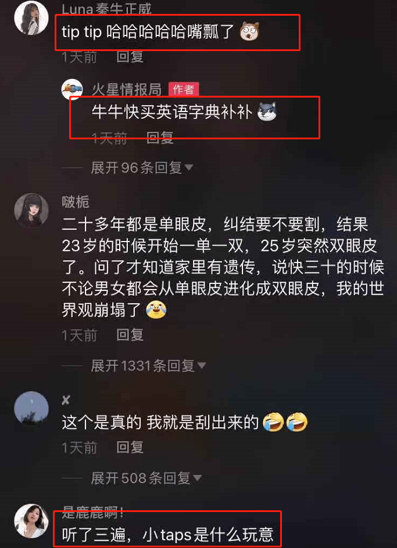The image size is (397, 548).
Task: Tap the dog emoji in the tip tip comment
Action: 249,31
